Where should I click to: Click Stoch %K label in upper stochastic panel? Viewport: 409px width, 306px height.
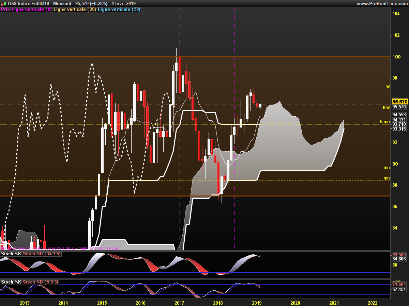tap(11, 254)
